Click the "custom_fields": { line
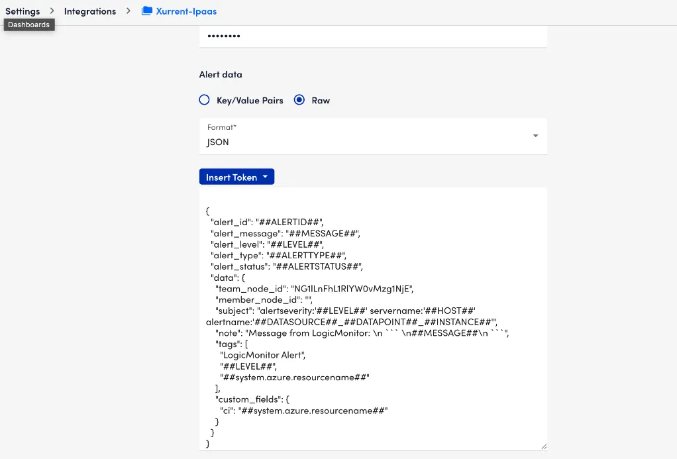Image resolution: width=677 pixels, height=459 pixels. pyautogui.click(x=252, y=399)
